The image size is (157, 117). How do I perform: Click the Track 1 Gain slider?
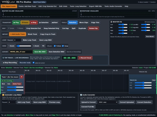(x=15, y=87)
